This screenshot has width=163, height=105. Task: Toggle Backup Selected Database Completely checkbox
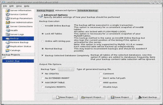(x=42, y=55)
